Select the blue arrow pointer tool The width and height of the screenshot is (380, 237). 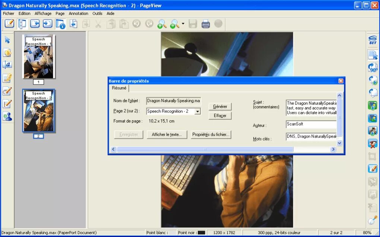coord(7,40)
